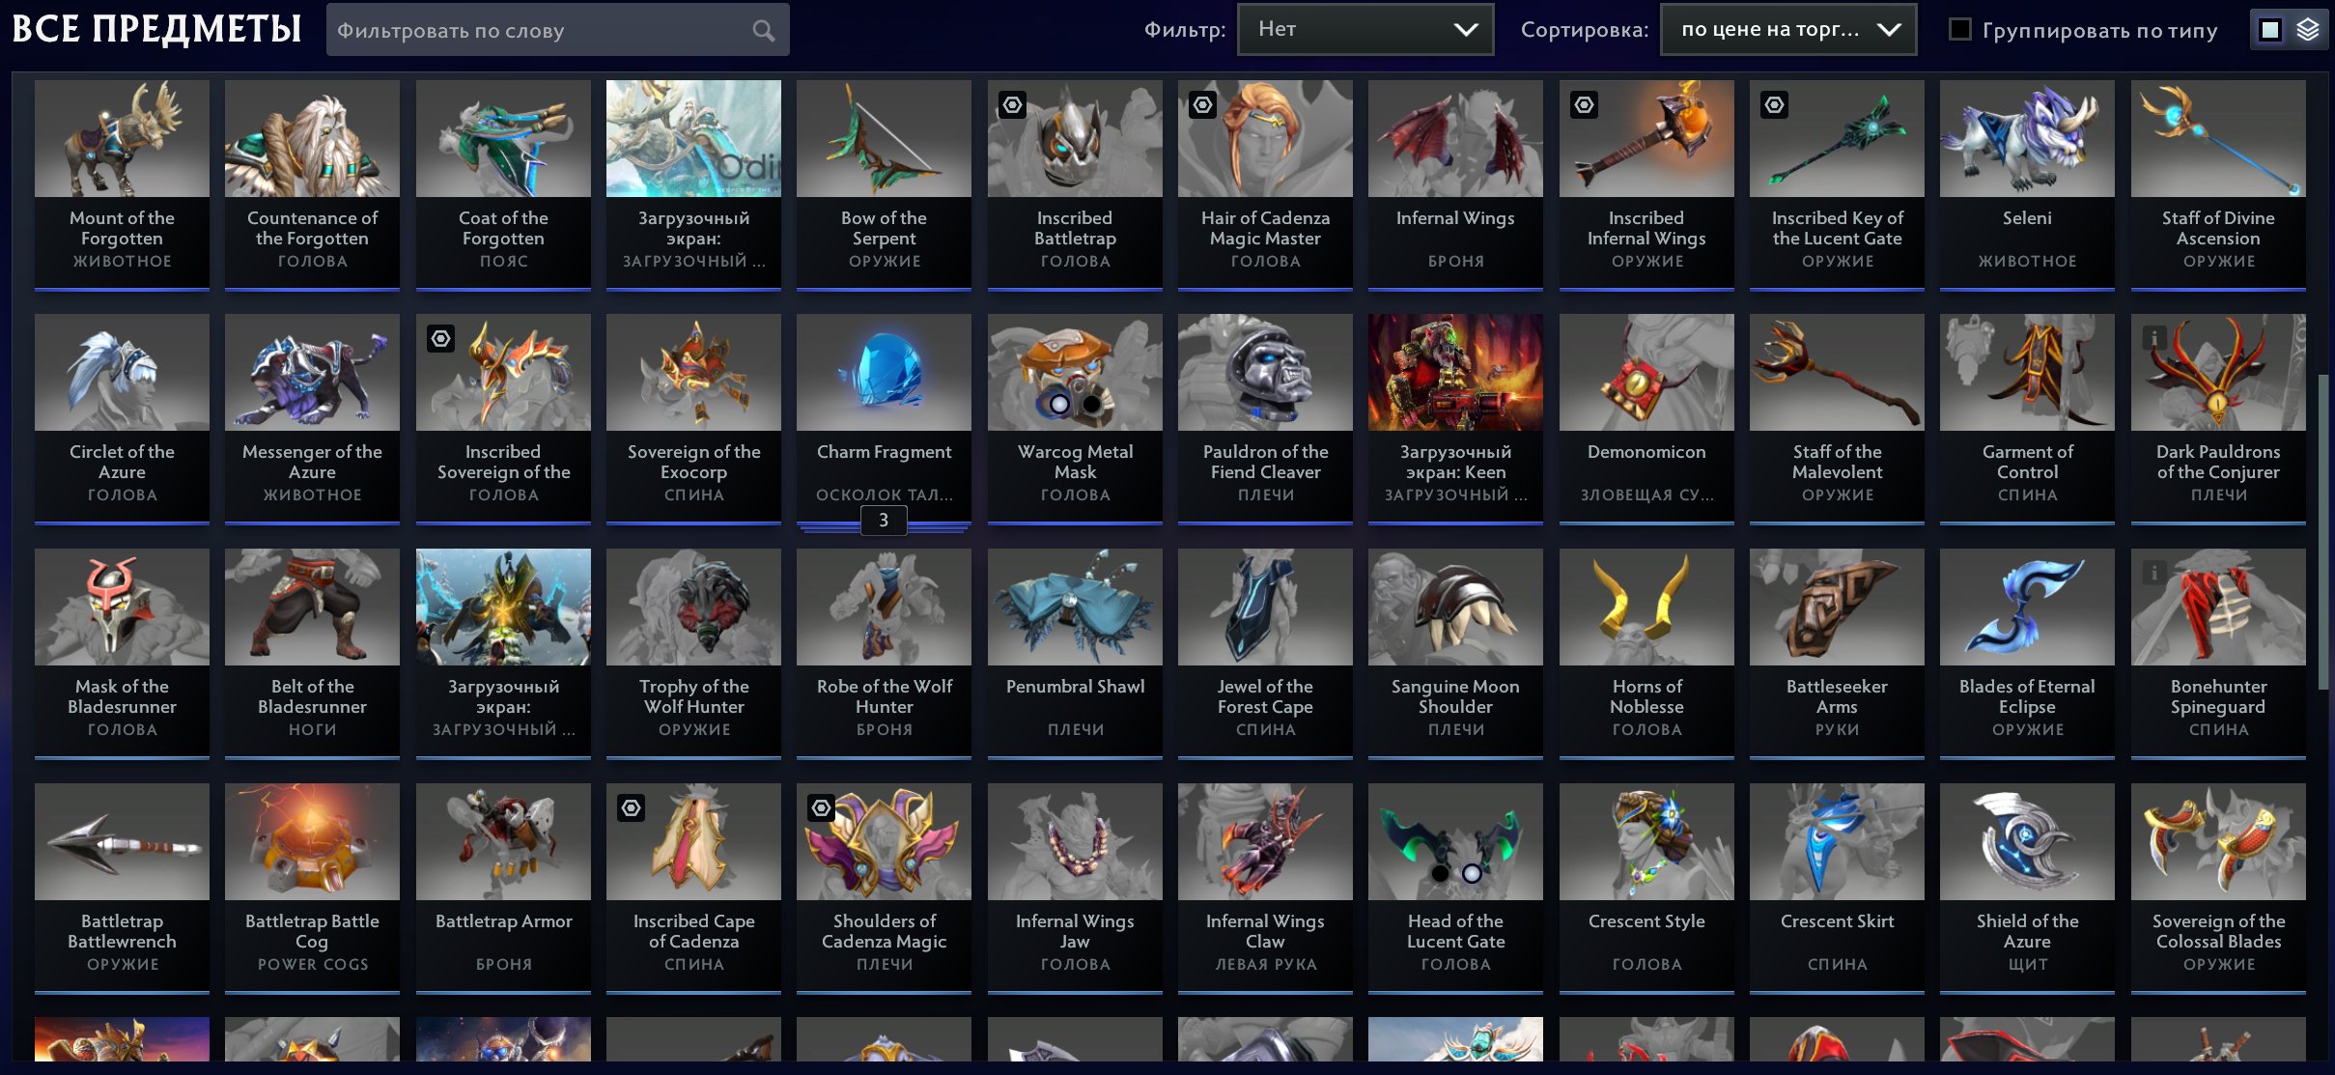
Task: Select Blades of Eternal Eclipse weapon
Action: click(2027, 653)
